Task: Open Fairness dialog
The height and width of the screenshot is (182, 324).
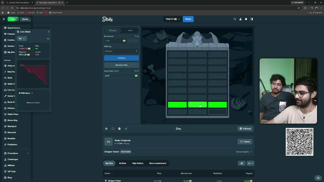Action: point(245,129)
